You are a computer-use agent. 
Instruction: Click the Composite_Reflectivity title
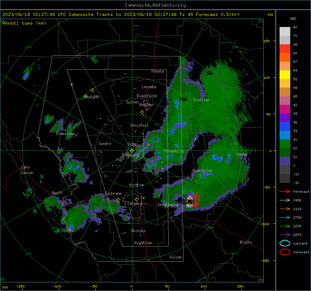click(x=155, y=5)
